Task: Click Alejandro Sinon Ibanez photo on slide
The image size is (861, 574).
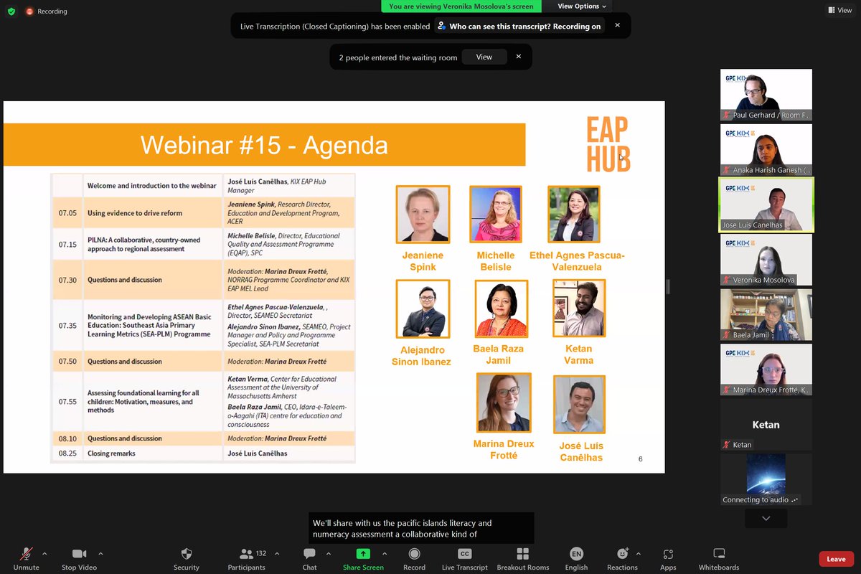Action: click(x=423, y=309)
